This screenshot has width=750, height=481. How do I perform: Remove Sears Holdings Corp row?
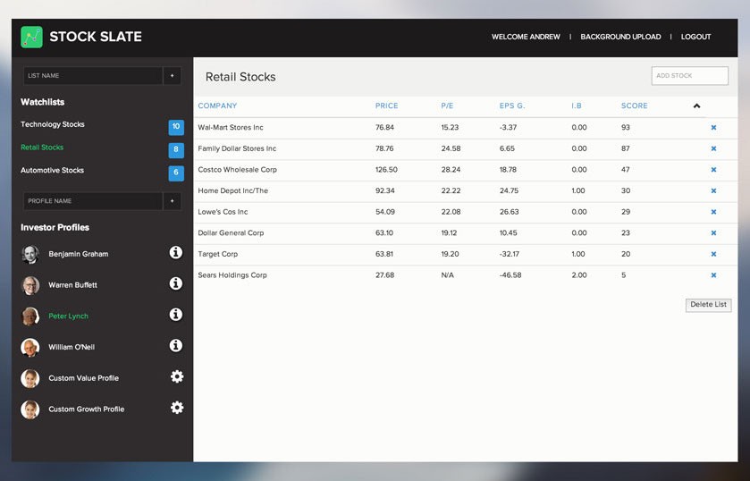[713, 275]
